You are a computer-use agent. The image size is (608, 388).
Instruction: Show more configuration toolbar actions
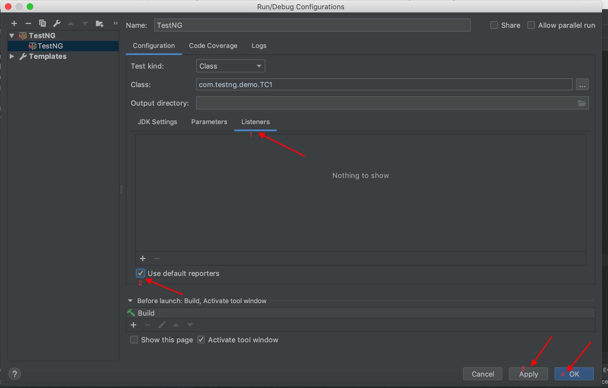(115, 23)
